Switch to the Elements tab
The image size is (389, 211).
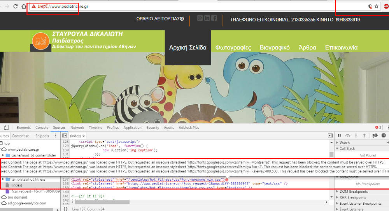pos(24,128)
